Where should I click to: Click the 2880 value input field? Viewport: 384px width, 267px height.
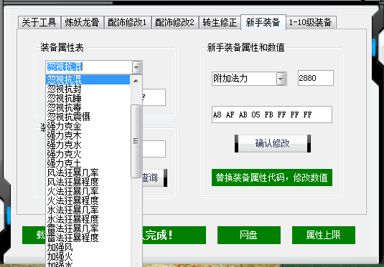tap(315, 78)
